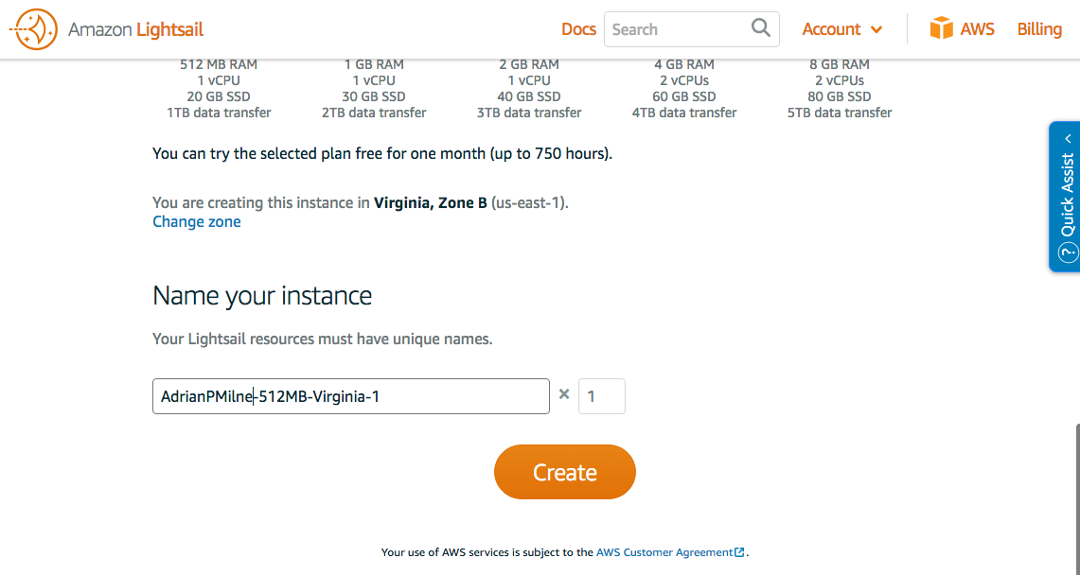Select the 4 GB RAM plan
Image resolution: width=1080 pixels, height=575 pixels.
click(684, 89)
